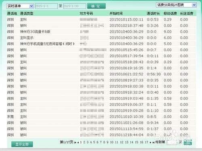Screen dimensions: 202x151
Task: Click the next page arrow icon
Action: click(x=151, y=143)
